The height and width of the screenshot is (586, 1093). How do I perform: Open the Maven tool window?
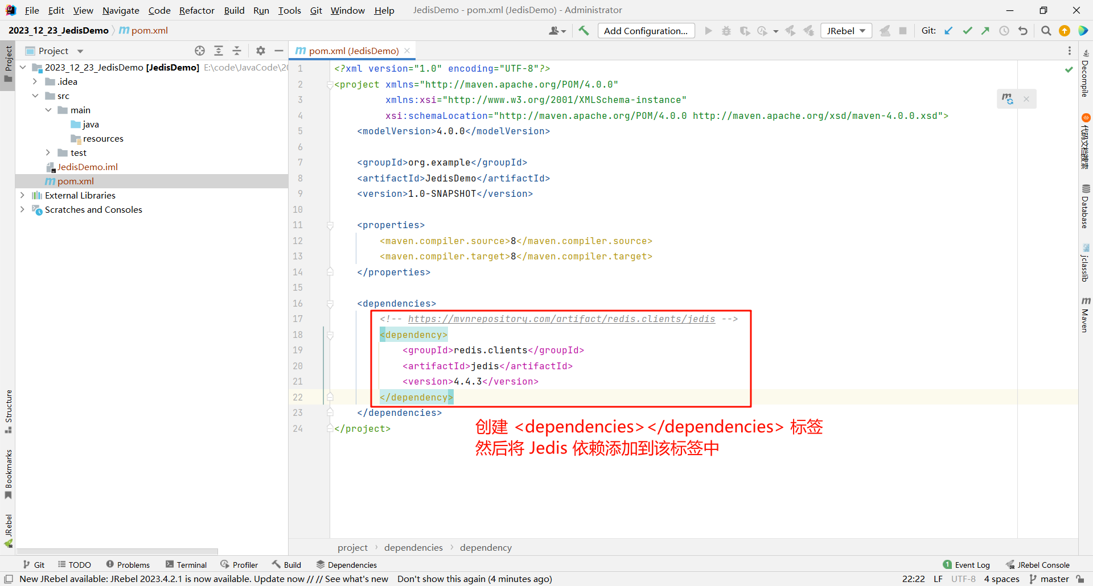1086,315
